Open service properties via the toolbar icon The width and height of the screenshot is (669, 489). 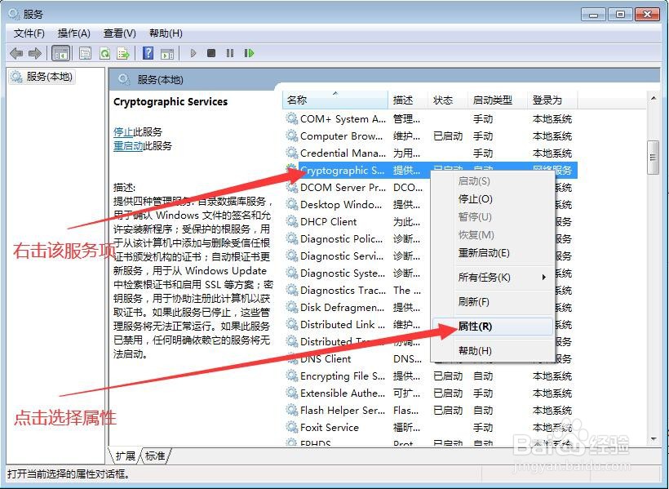[85, 53]
